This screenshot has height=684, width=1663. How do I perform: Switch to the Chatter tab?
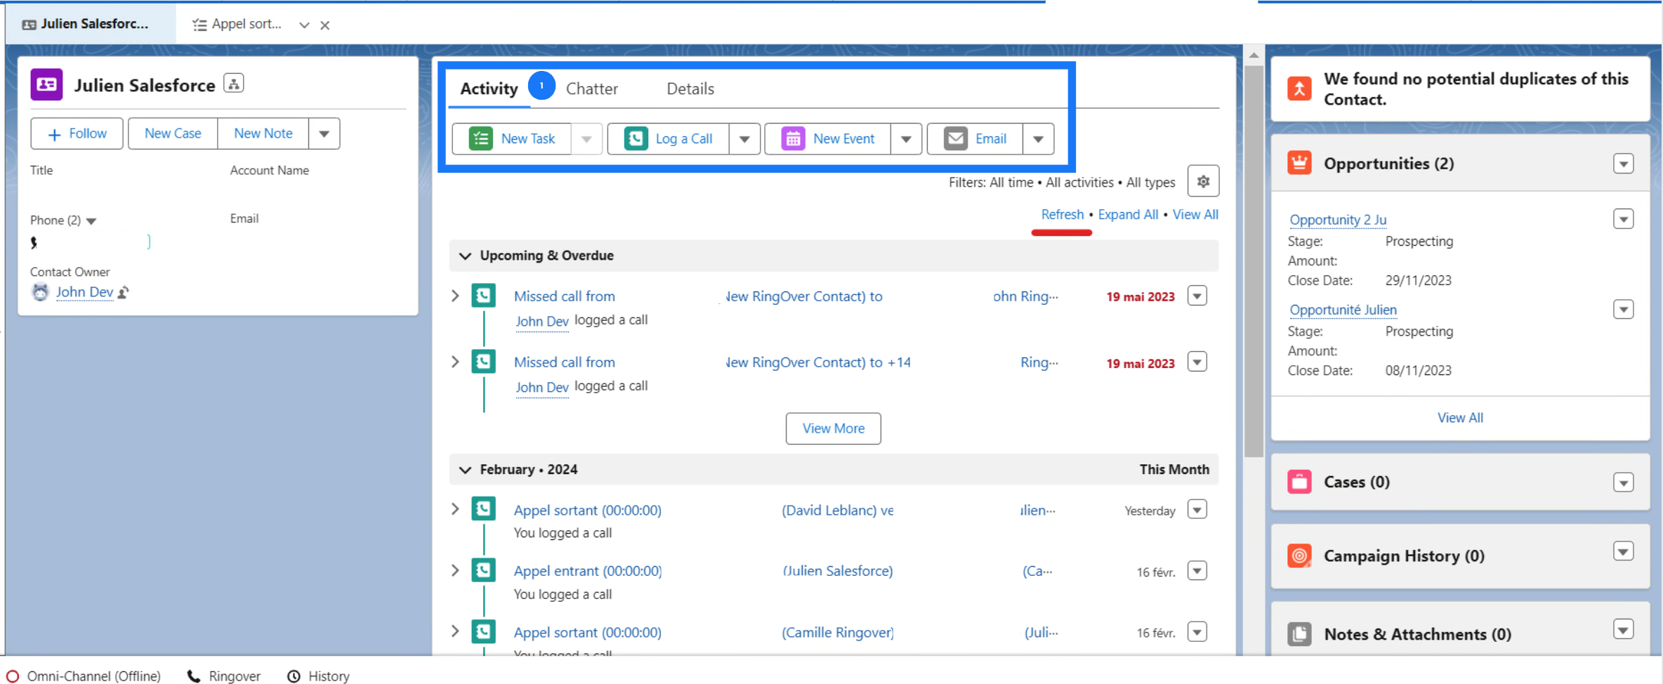[591, 88]
